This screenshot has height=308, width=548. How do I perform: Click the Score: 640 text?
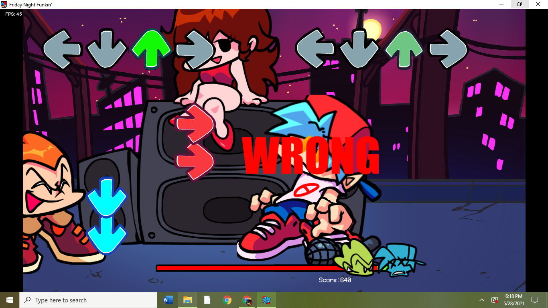pyautogui.click(x=335, y=280)
